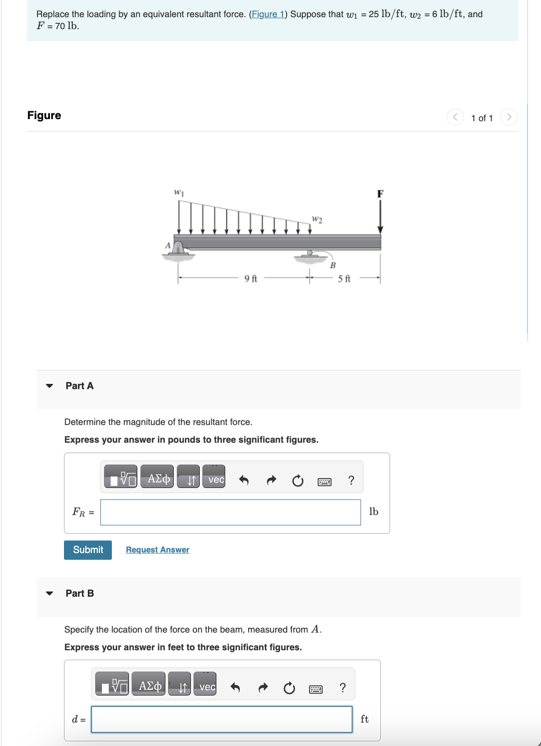Undo input in the Part A answer box

click(244, 480)
